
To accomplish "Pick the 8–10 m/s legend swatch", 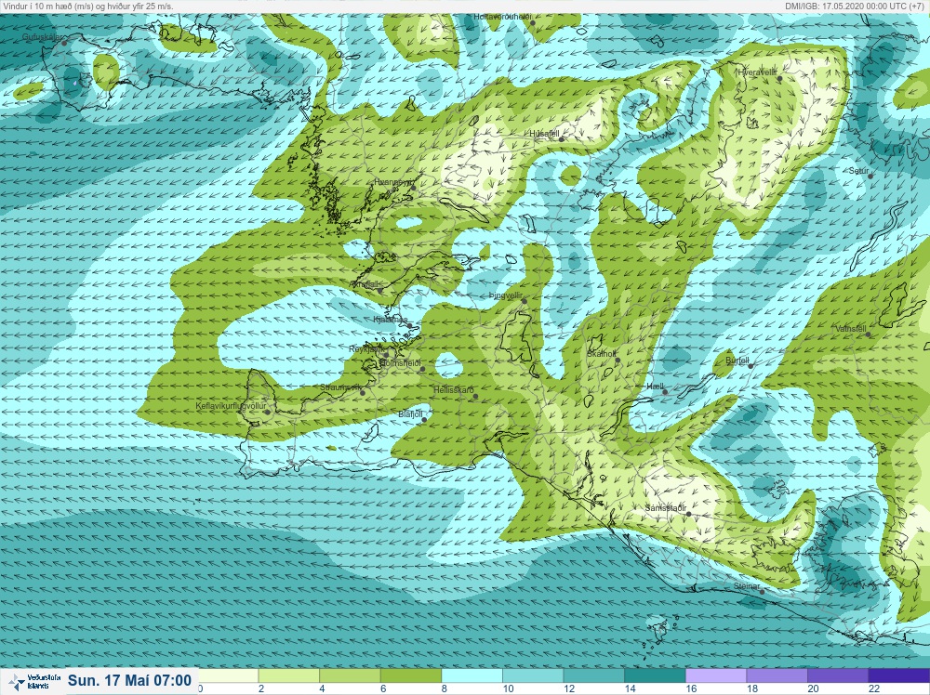I will click(x=472, y=676).
